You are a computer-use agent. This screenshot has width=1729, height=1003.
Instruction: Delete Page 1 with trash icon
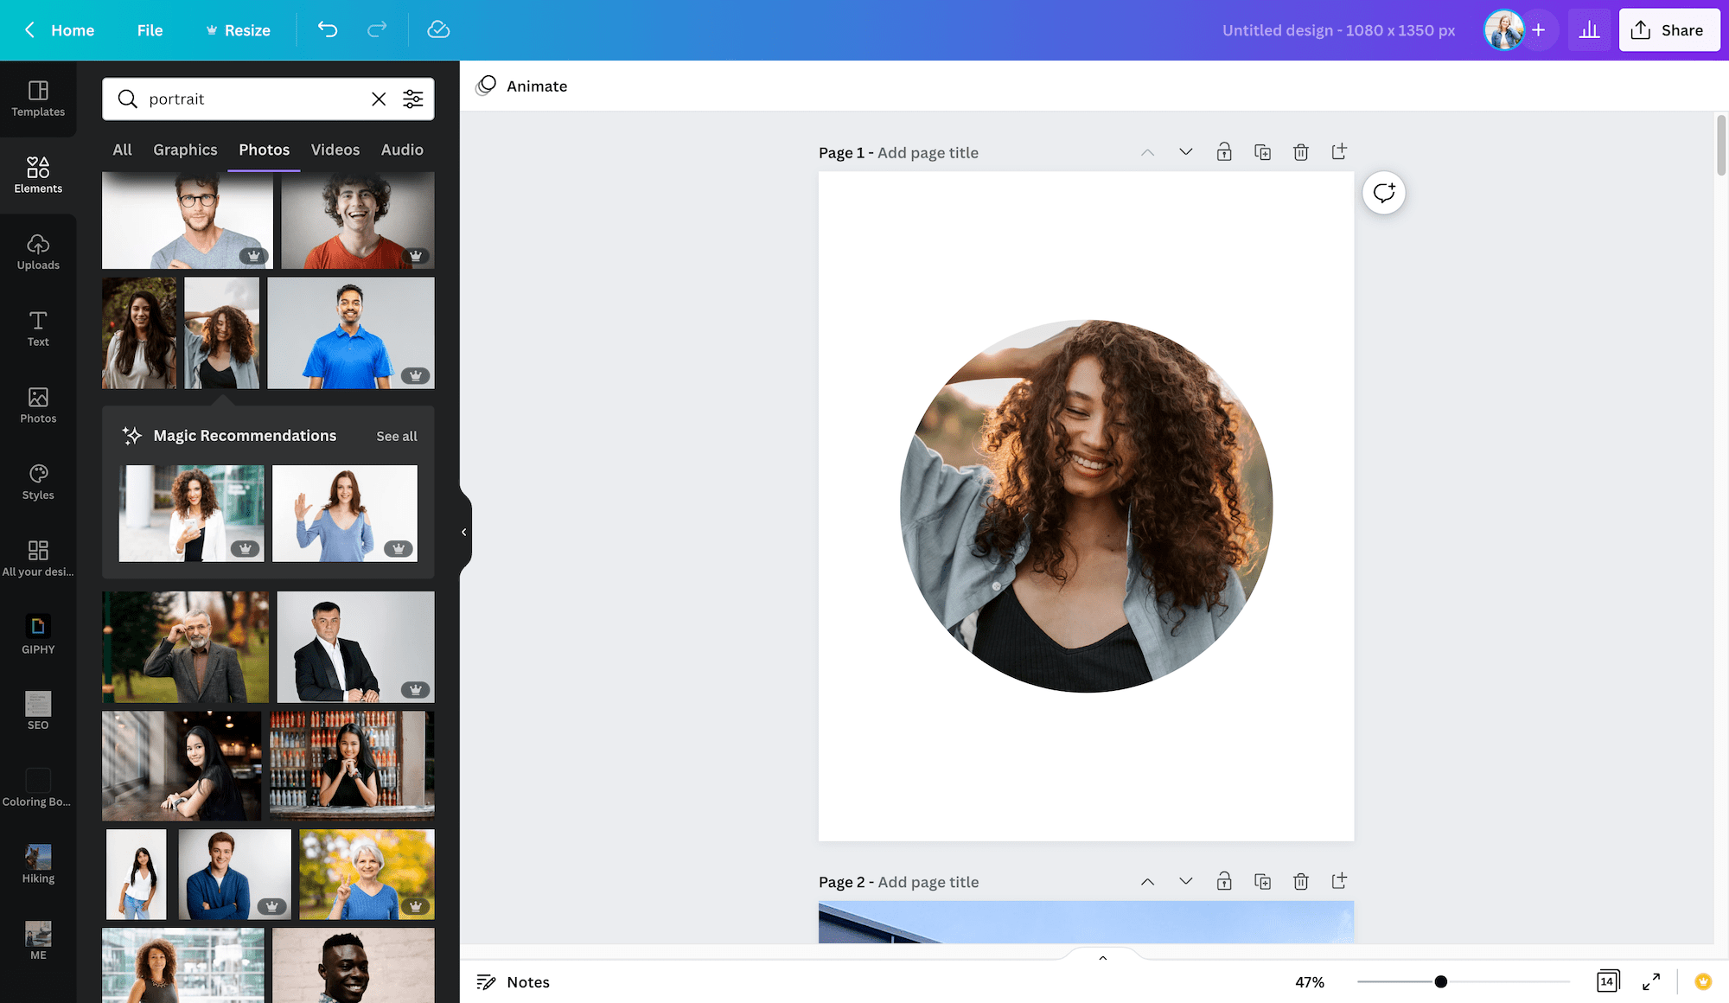[1300, 152]
